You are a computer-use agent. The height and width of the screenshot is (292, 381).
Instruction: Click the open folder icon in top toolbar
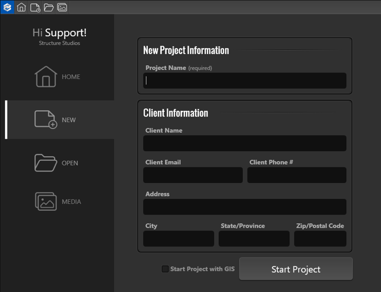point(49,7)
